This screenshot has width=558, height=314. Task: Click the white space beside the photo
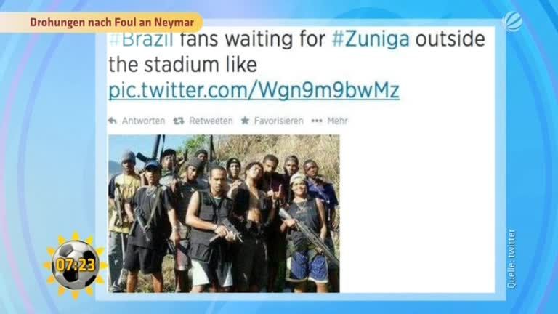[x=416, y=213]
